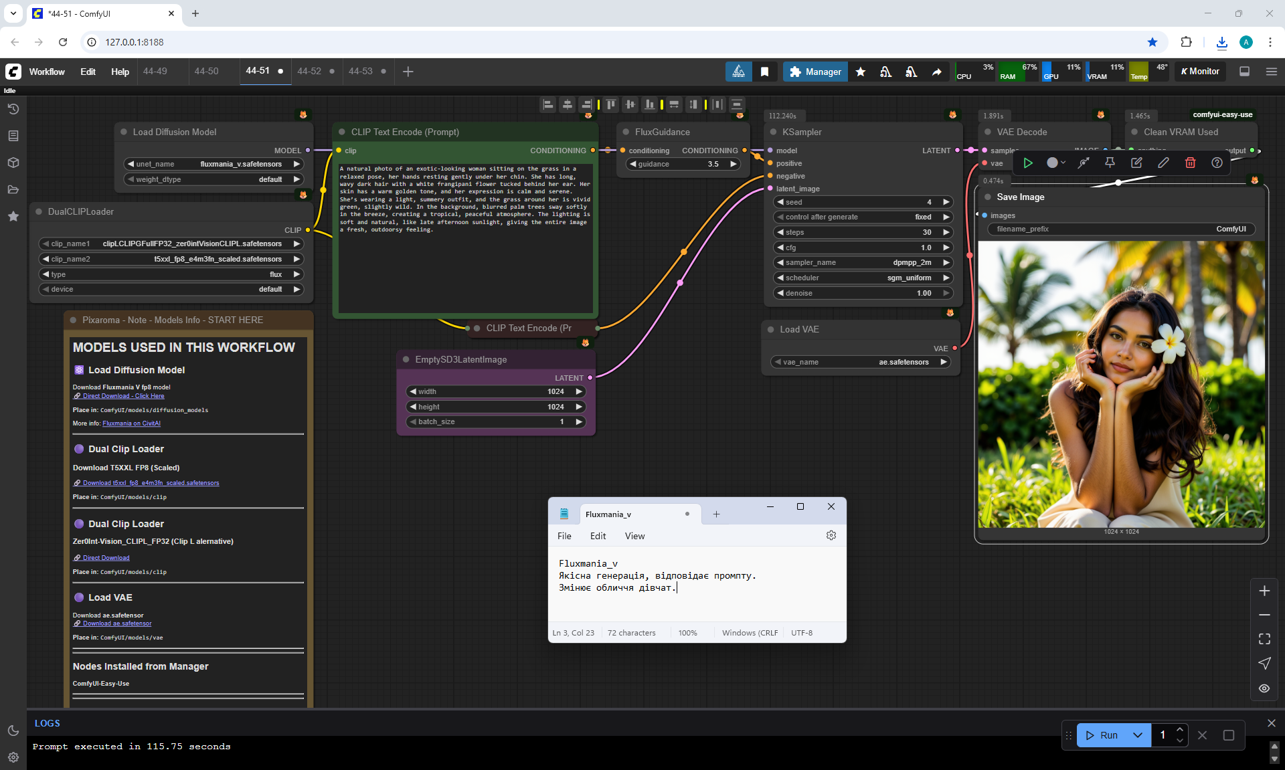Click the generated woman image thumbnail

tap(1121, 385)
